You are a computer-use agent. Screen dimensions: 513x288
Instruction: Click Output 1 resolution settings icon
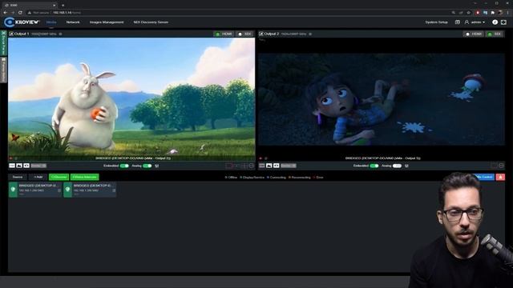click(x=61, y=34)
